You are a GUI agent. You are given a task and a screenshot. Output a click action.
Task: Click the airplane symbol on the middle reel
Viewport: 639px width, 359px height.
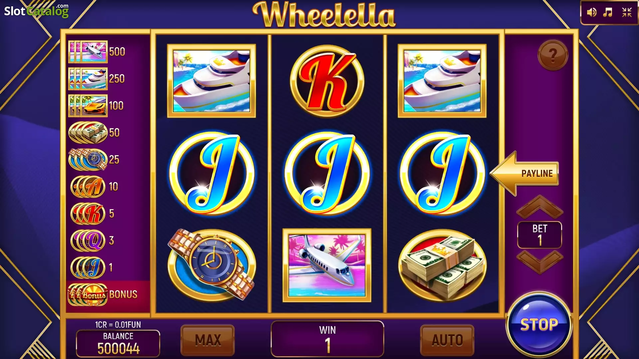pyautogui.click(x=327, y=265)
